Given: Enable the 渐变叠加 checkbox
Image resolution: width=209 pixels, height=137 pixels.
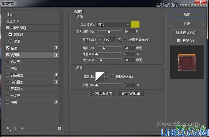Looking at the screenshot, I should (x=8, y=82).
